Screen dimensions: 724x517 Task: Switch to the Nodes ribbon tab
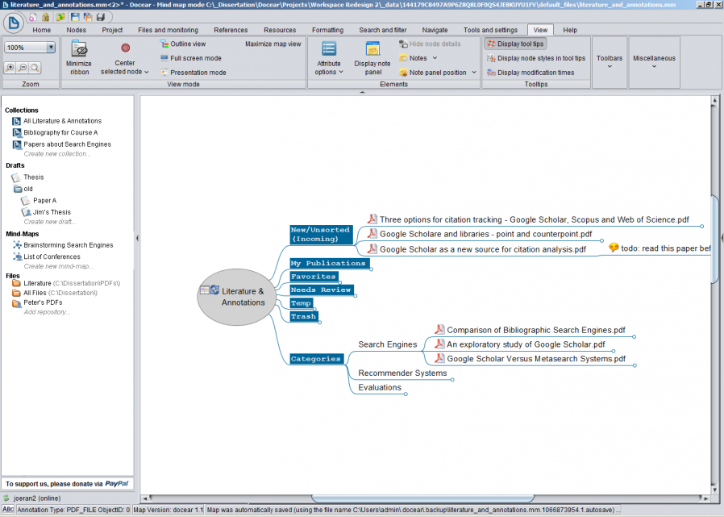(x=76, y=30)
